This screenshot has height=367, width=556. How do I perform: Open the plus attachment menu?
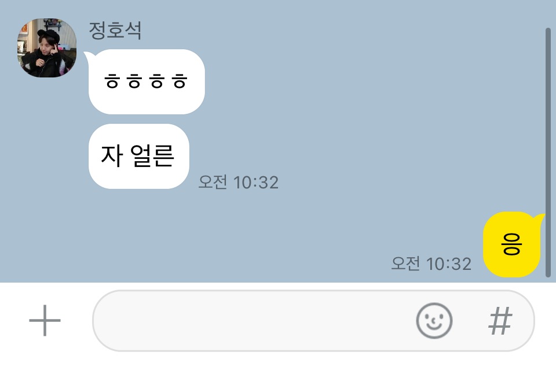click(x=45, y=321)
